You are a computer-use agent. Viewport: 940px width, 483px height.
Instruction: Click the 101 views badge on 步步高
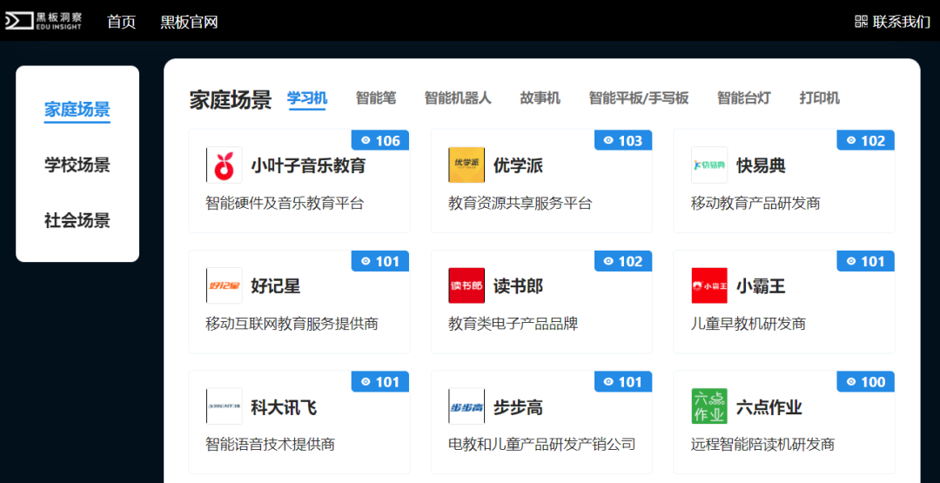[623, 382]
